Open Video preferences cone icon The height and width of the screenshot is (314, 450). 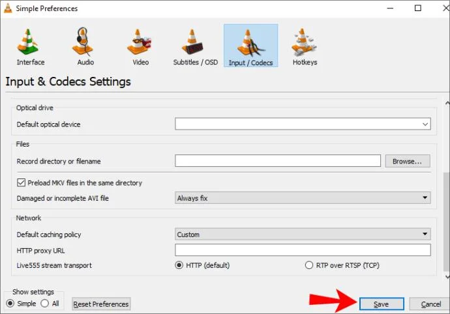coord(139,42)
